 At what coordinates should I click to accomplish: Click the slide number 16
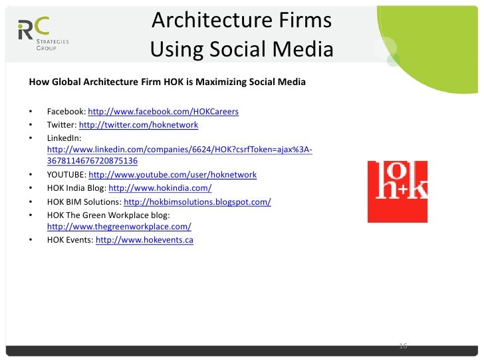pos(403,346)
